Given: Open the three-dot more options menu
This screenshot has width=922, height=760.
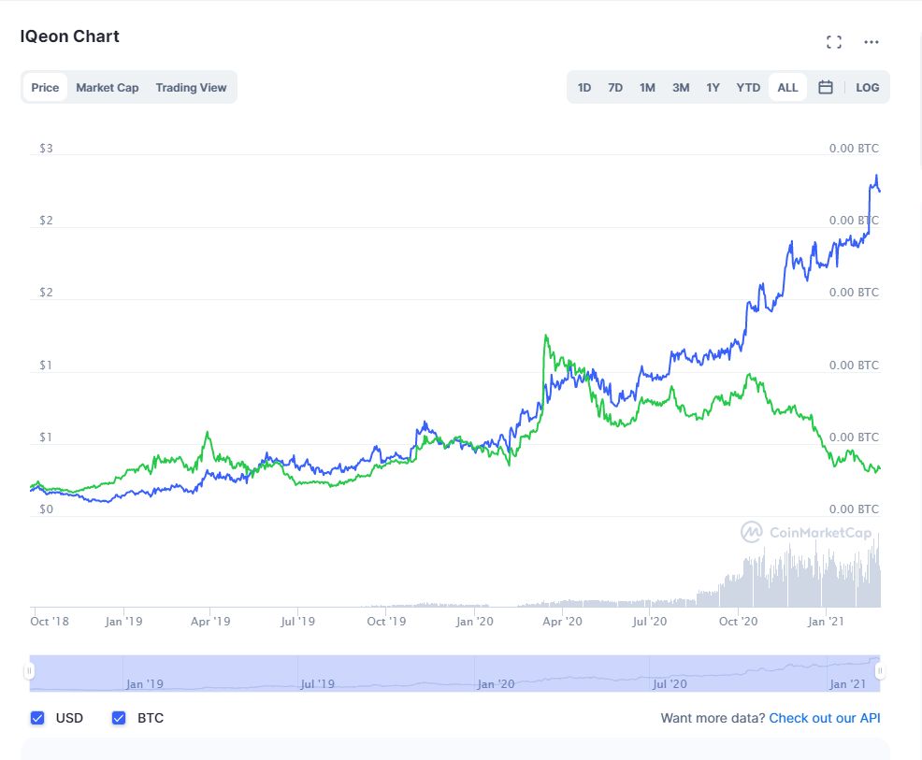Looking at the screenshot, I should pyautogui.click(x=872, y=42).
